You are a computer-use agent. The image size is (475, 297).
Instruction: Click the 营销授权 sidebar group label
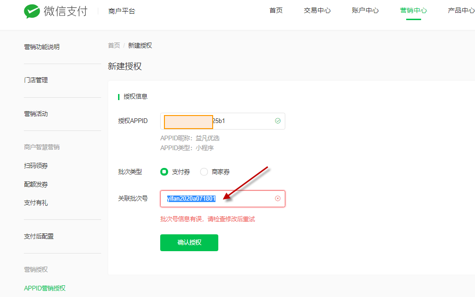(x=36, y=269)
